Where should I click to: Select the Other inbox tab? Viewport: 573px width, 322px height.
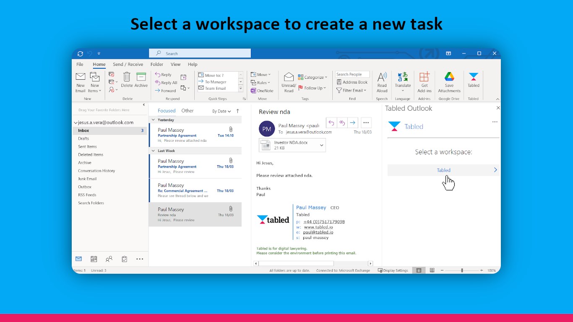(x=188, y=111)
